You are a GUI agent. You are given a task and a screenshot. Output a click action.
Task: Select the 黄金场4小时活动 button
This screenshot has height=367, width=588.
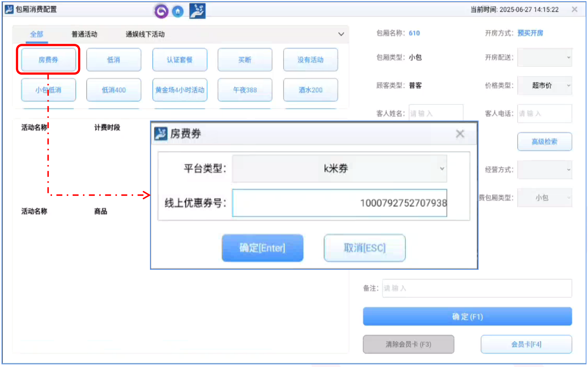(x=180, y=90)
